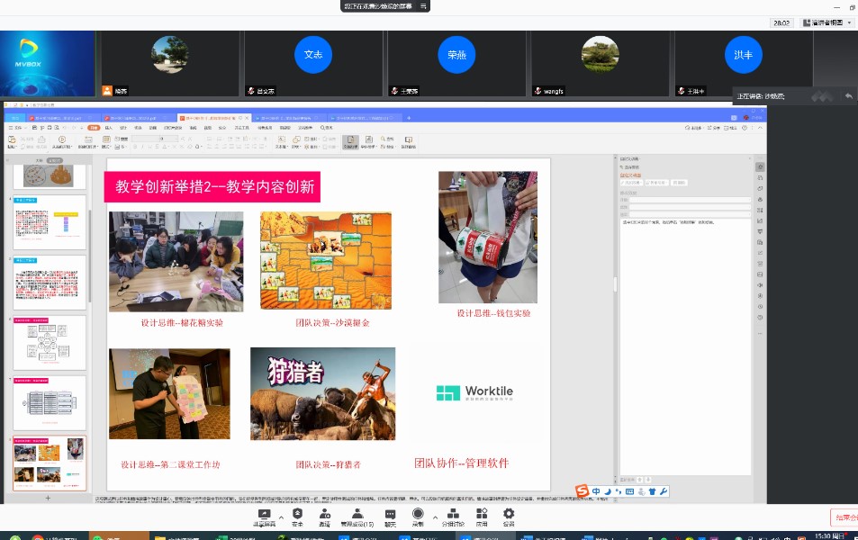Open meeting Settings (设置) gear icon

coord(509,515)
